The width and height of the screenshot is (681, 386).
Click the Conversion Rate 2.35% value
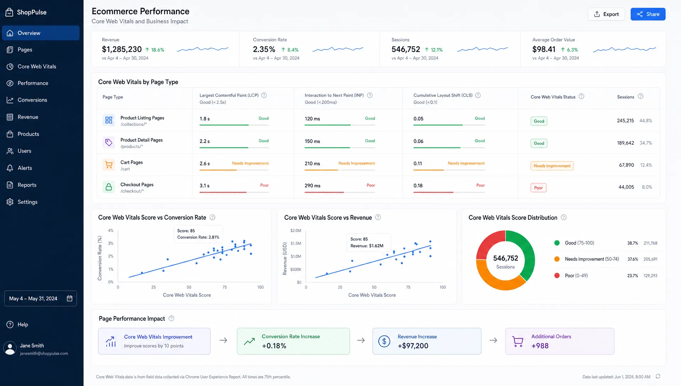tap(264, 49)
